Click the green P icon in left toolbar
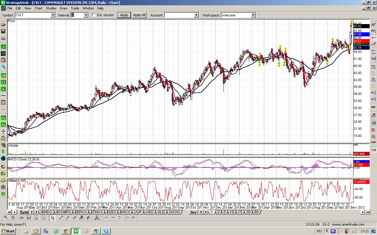This screenshot has width=377, height=235. pyautogui.click(x=3, y=125)
